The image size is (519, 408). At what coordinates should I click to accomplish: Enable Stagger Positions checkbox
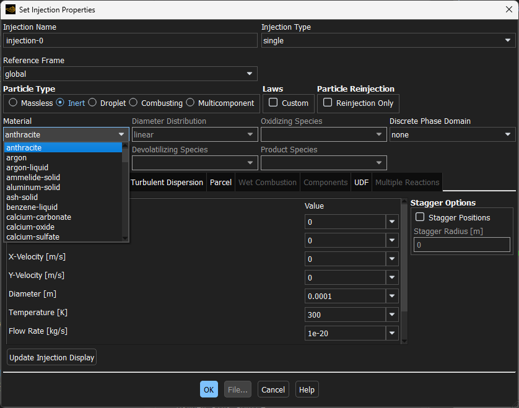[420, 217]
